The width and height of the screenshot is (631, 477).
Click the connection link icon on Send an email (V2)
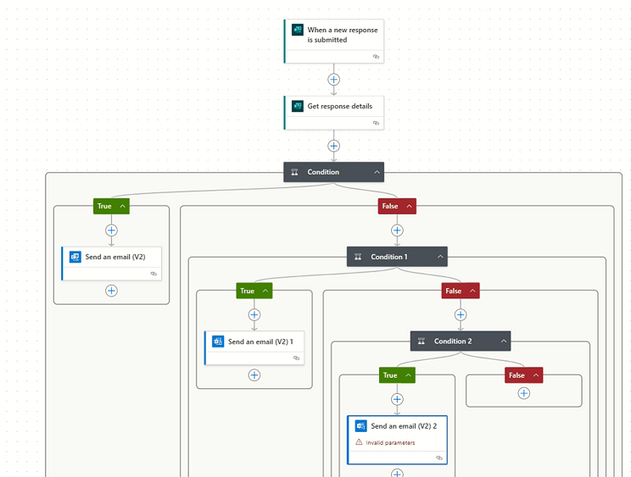tap(154, 274)
